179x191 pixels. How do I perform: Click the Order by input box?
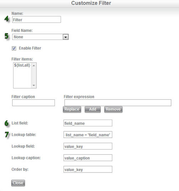pos(88,169)
